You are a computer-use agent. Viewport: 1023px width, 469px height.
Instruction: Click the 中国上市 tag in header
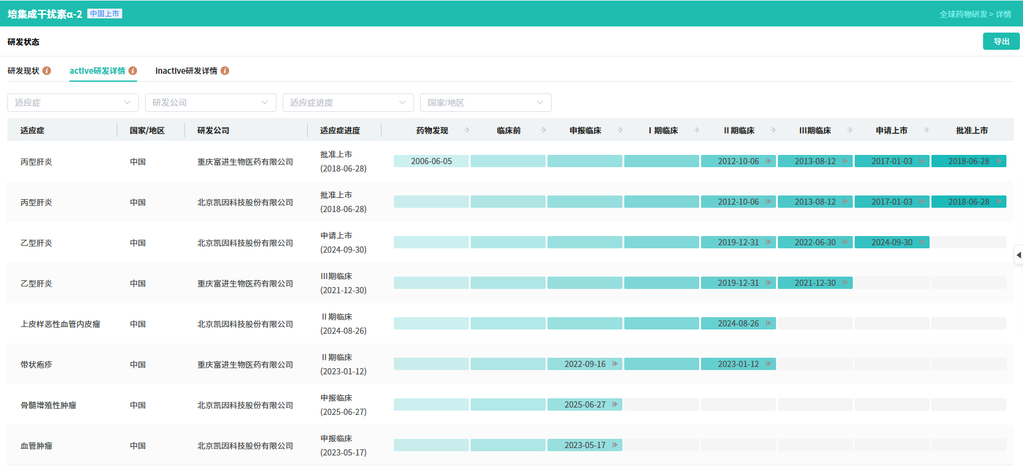[x=104, y=14]
